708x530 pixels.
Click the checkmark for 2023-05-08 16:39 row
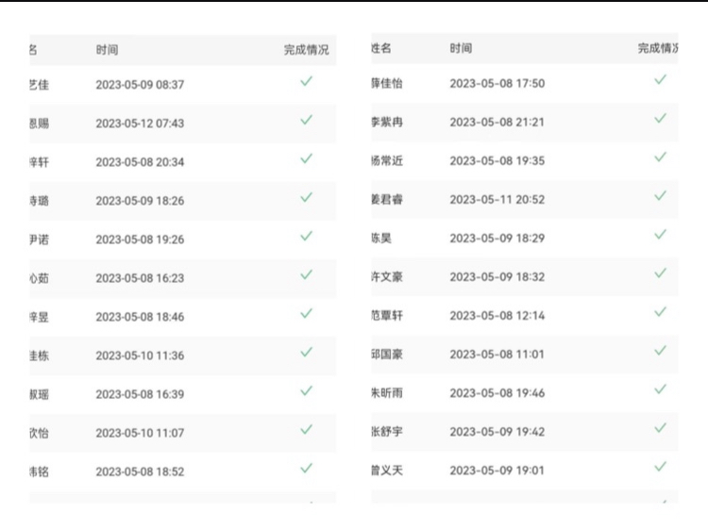point(307,391)
